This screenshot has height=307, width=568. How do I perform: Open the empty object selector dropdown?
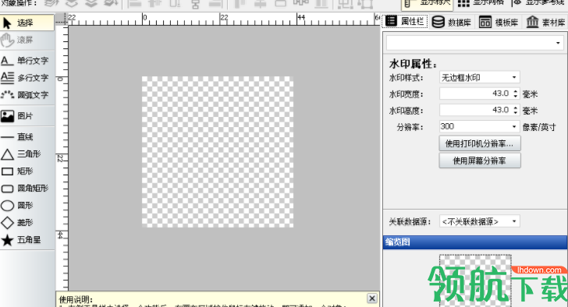click(x=475, y=43)
